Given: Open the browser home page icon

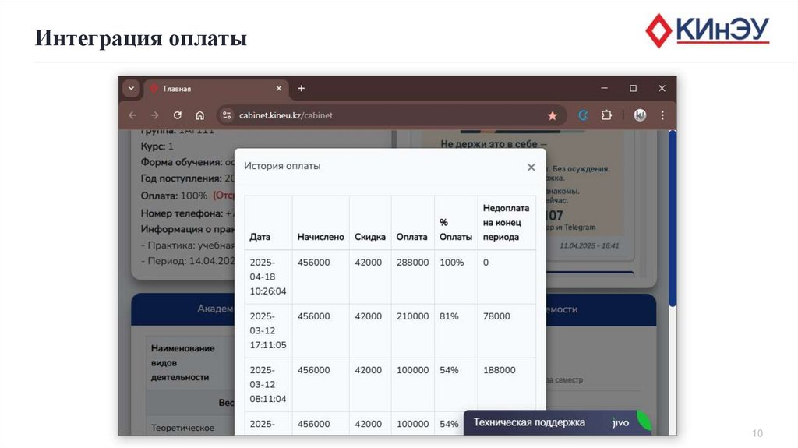Looking at the screenshot, I should click(x=200, y=115).
